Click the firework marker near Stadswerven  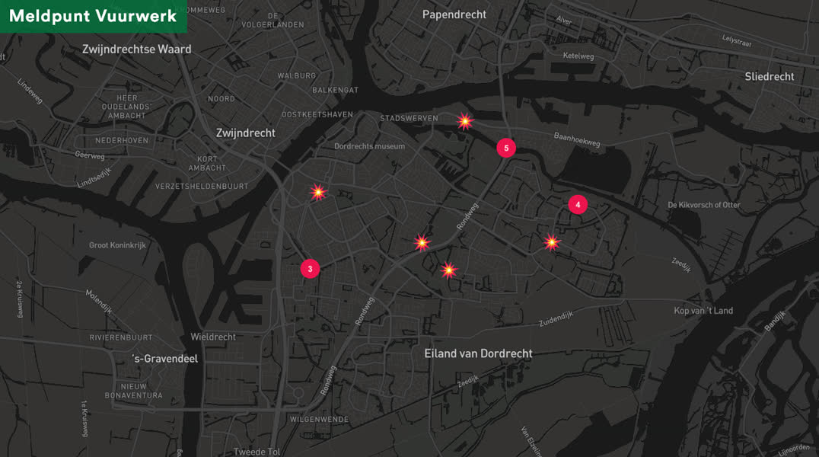point(465,122)
